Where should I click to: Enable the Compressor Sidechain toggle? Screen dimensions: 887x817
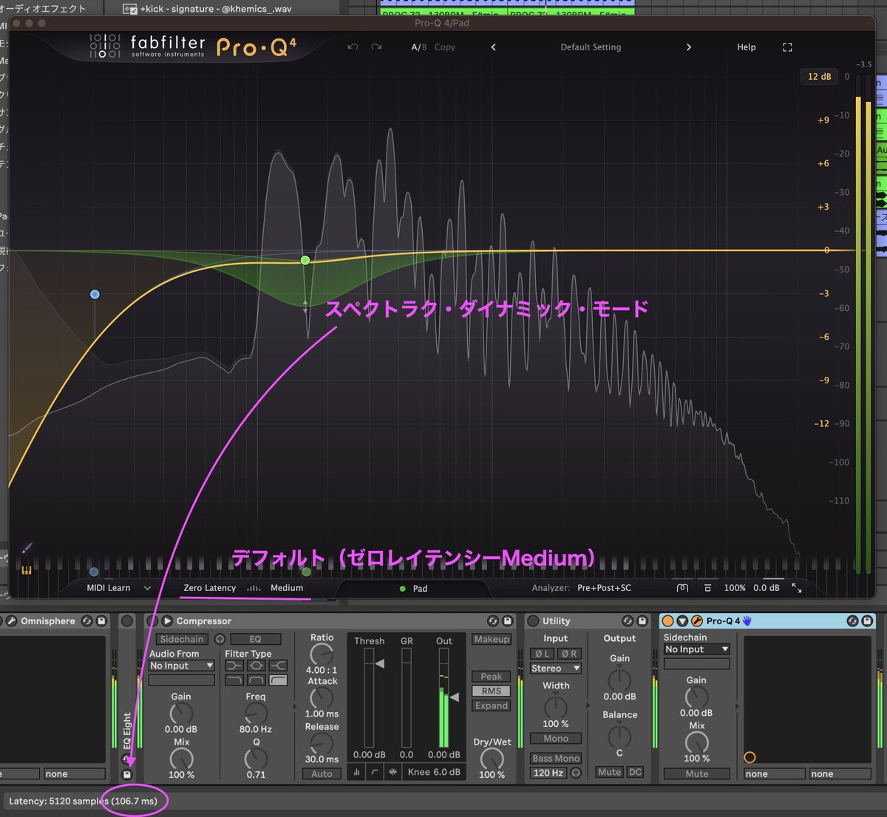click(x=182, y=639)
